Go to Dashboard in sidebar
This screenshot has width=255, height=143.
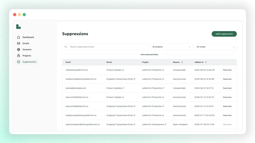pyautogui.click(x=28, y=37)
